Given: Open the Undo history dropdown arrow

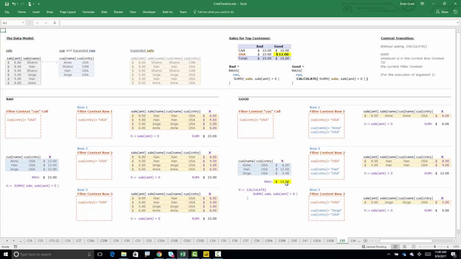Looking at the screenshot, I should (18, 4).
